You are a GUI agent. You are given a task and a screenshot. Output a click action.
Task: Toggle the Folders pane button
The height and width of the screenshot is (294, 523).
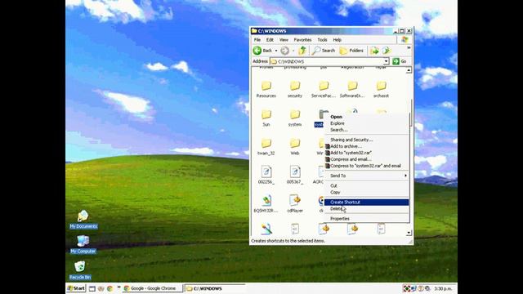click(351, 51)
